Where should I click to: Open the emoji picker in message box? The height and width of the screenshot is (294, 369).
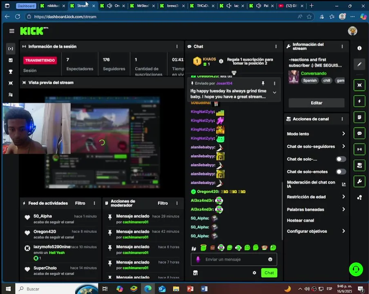pyautogui.click(x=270, y=259)
